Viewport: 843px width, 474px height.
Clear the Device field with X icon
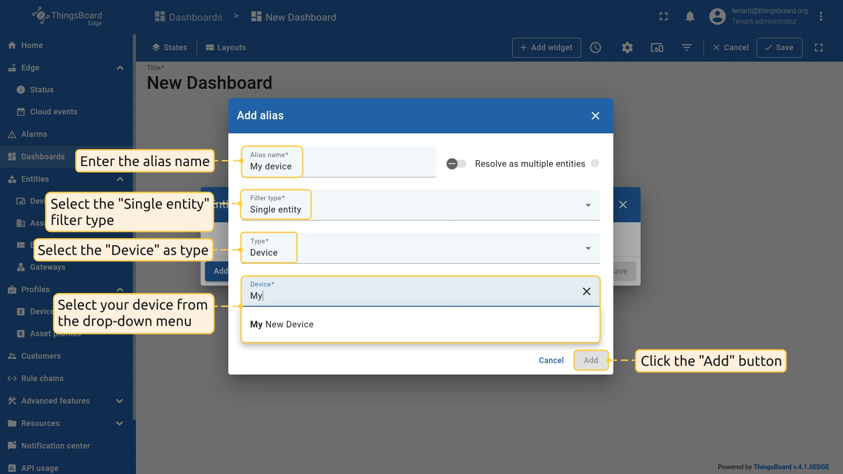coord(586,291)
